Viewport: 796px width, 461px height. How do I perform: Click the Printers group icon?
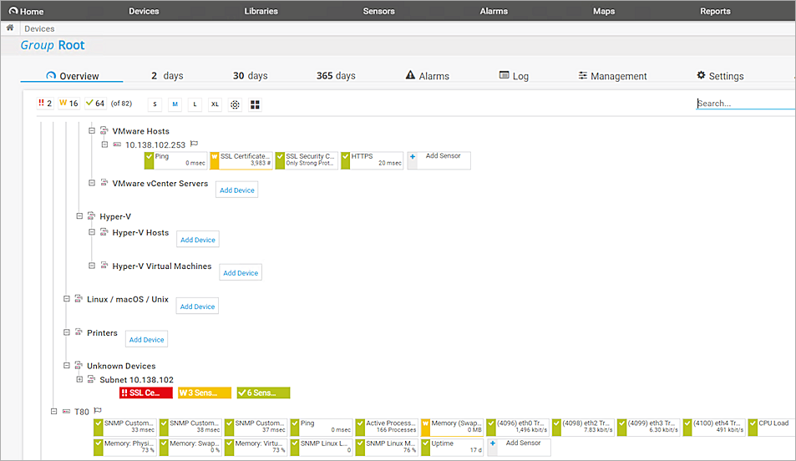79,332
